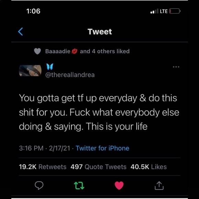The width and height of the screenshot is (199, 199).
Task: Open the share upload icon
Action: 159,186
